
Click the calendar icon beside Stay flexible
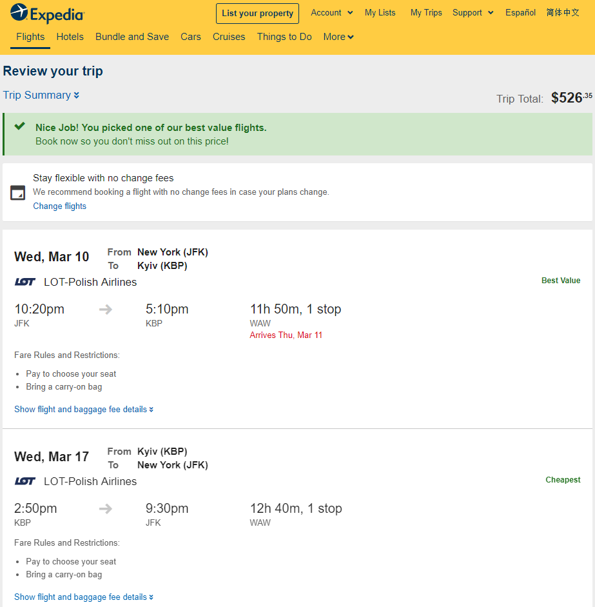click(x=18, y=193)
